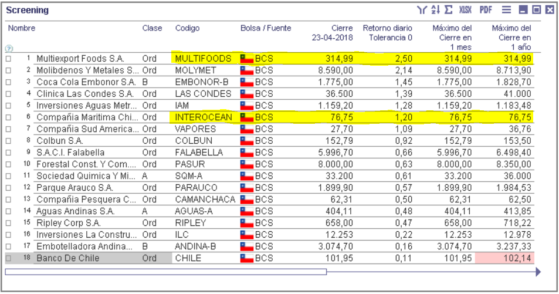The height and width of the screenshot is (294, 559).
Task: Open the filter funnel icon
Action: point(422,9)
